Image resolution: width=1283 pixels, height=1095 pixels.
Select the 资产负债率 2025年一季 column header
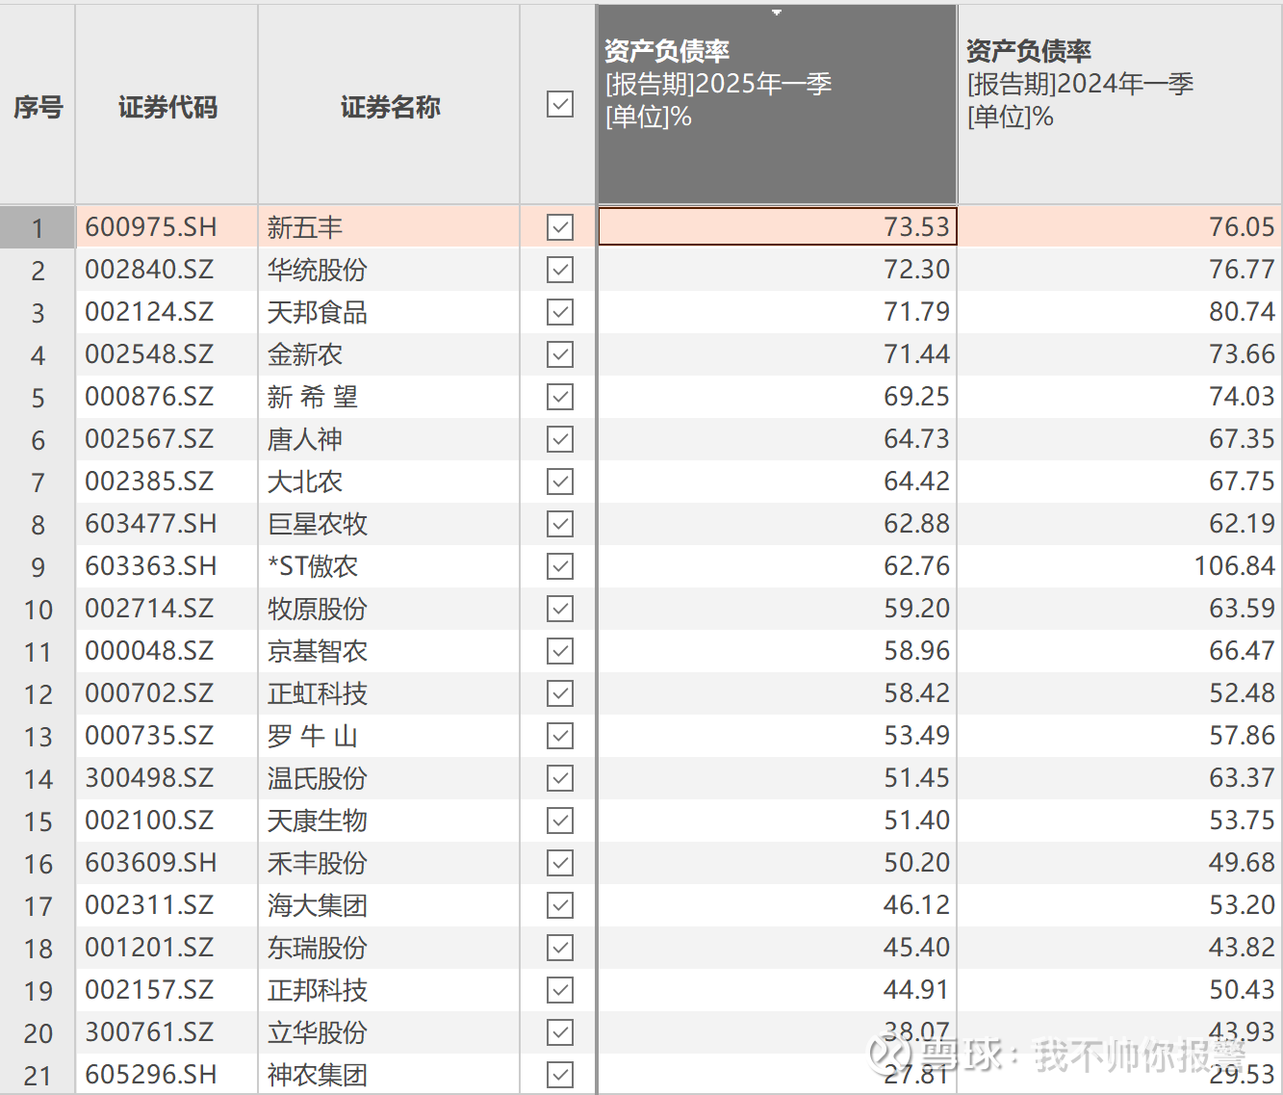tap(778, 104)
